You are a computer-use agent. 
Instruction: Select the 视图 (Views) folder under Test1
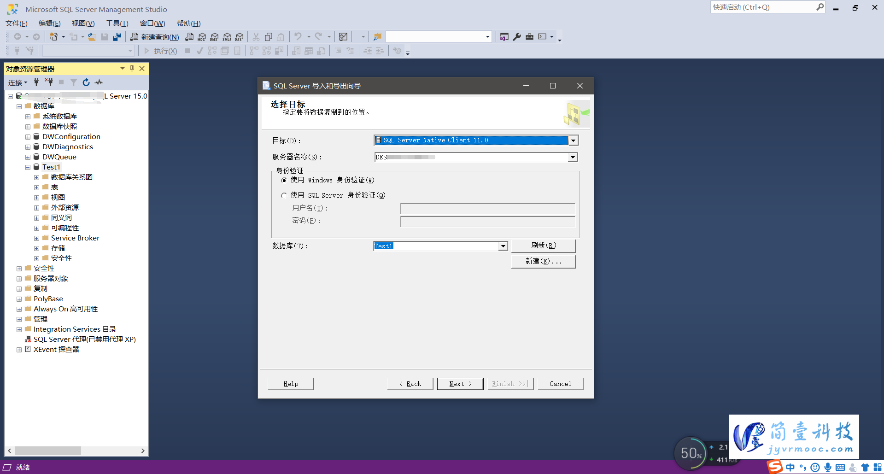[x=58, y=198]
